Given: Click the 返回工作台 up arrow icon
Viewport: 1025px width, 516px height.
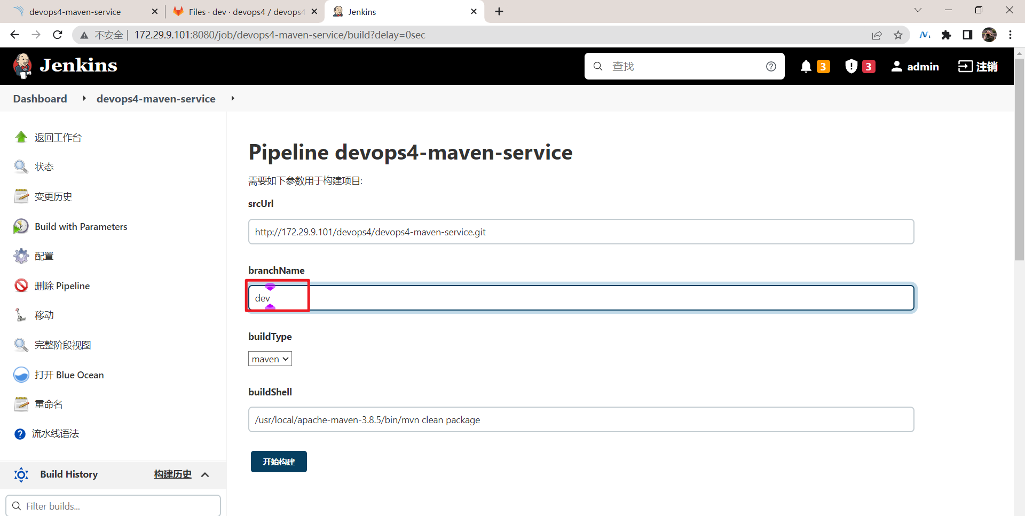Looking at the screenshot, I should click(21, 137).
